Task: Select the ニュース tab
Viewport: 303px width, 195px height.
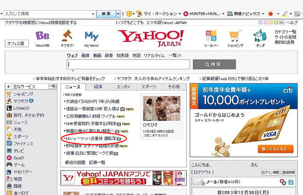Action: (x=73, y=87)
